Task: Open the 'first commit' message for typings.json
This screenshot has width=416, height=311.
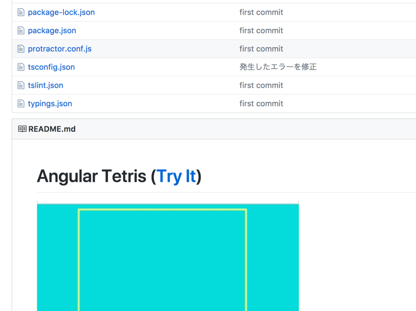Action: pos(261,103)
